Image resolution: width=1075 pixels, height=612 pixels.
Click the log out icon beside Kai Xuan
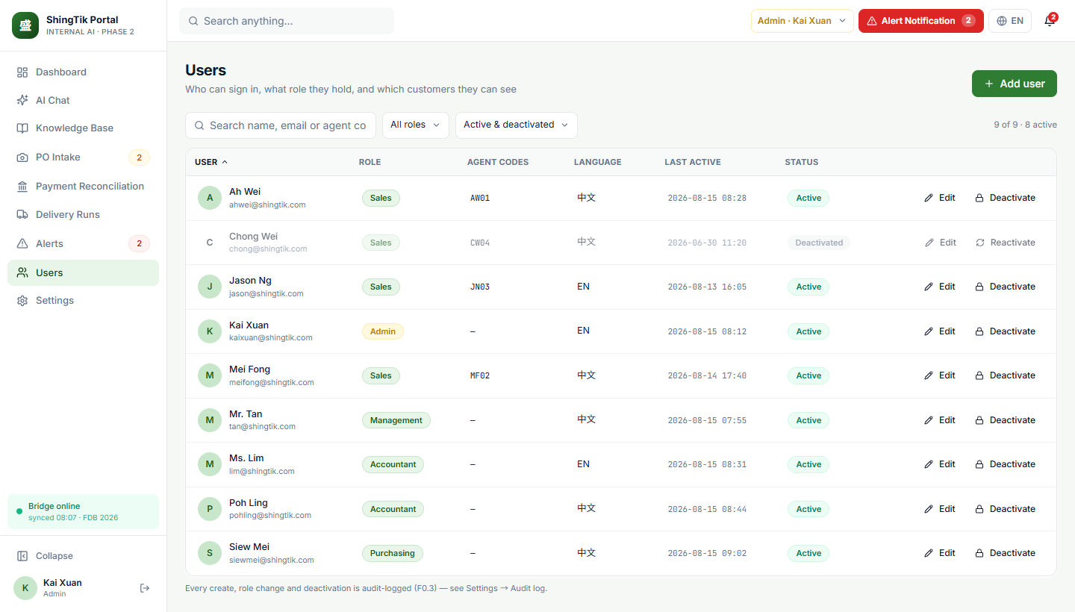pyautogui.click(x=145, y=588)
